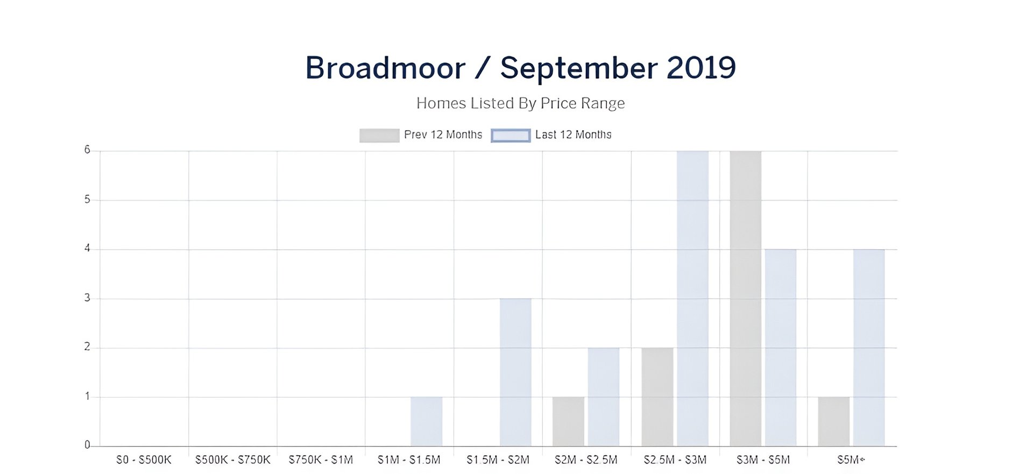The image size is (1033, 474).
Task: Click the Homes Listed By Price Range subtitle
Action: (520, 103)
